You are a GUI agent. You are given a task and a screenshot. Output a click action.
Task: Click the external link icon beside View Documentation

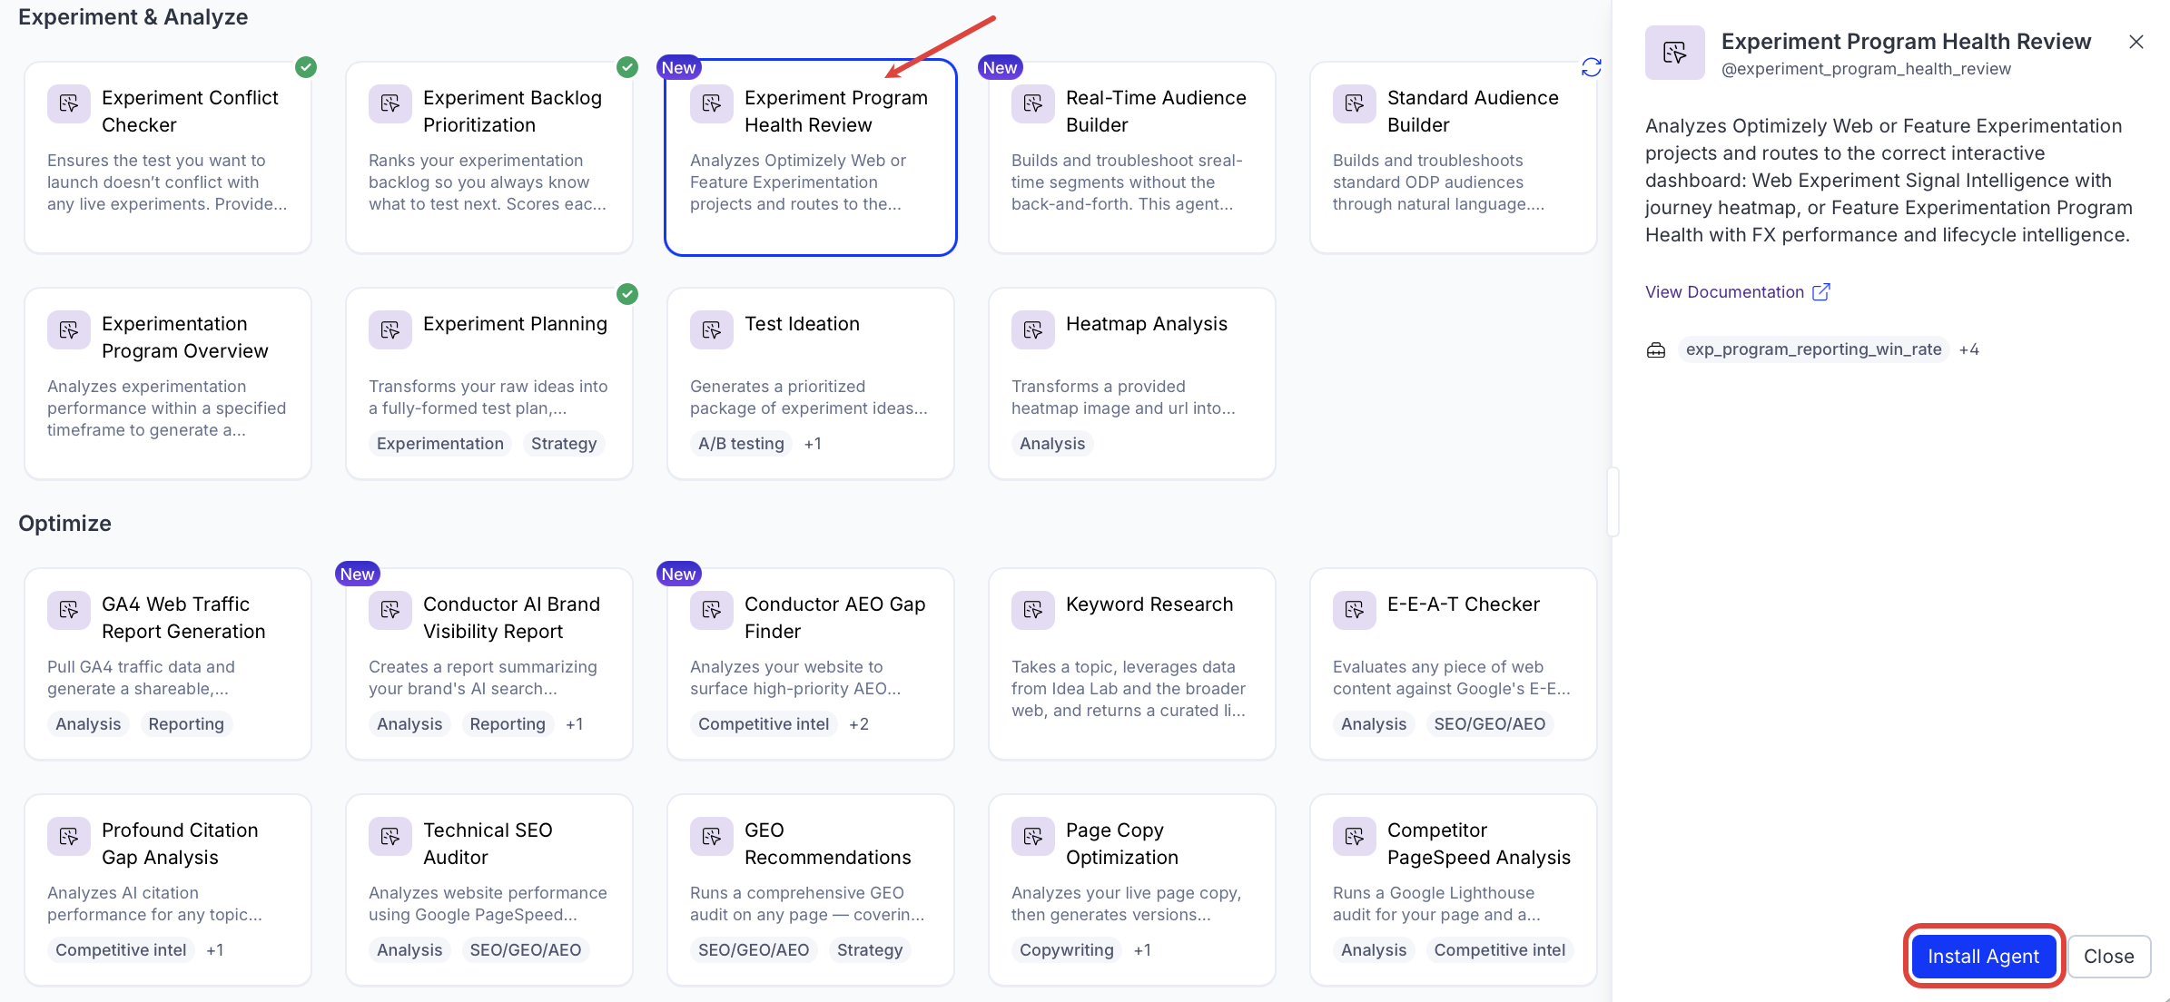[x=1820, y=291]
